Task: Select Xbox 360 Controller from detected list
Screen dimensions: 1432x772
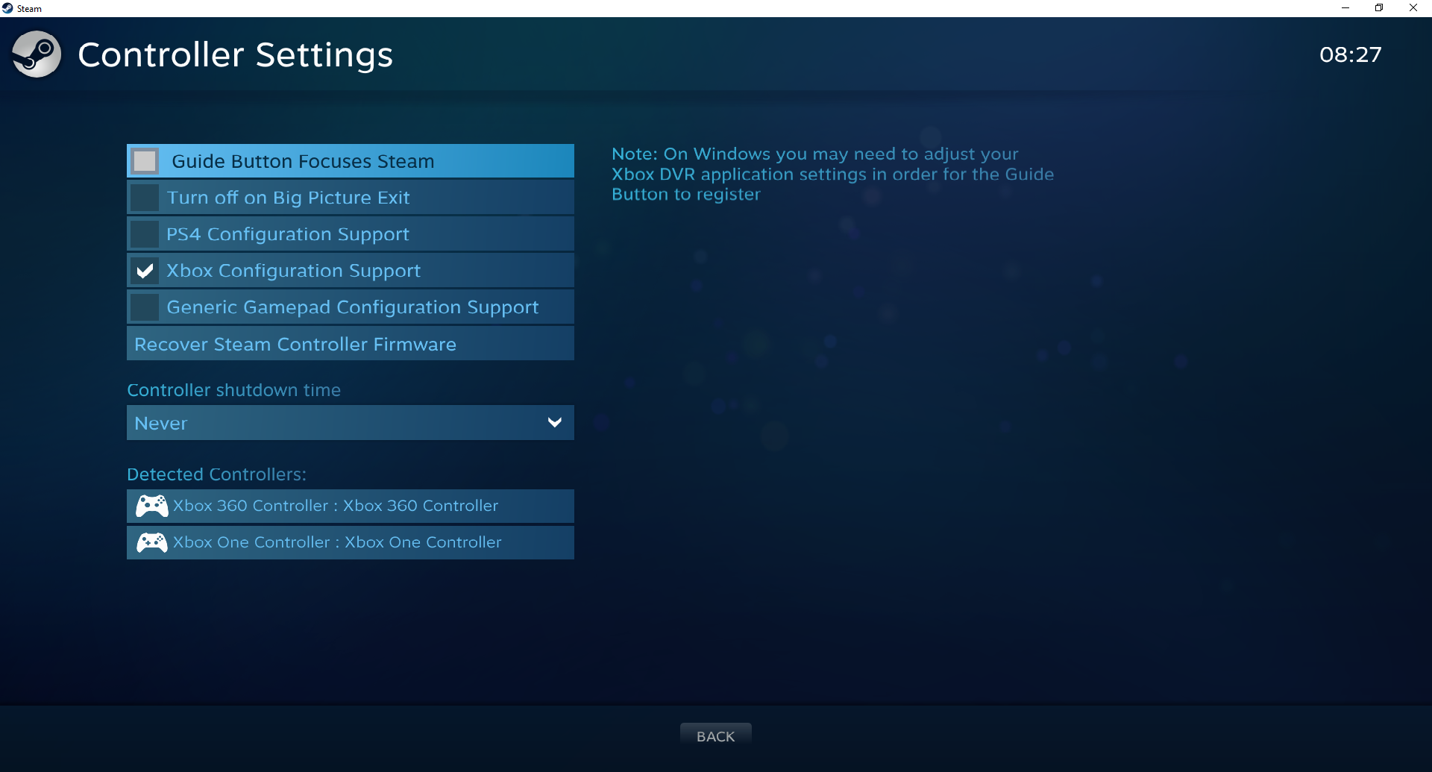Action: tap(351, 506)
